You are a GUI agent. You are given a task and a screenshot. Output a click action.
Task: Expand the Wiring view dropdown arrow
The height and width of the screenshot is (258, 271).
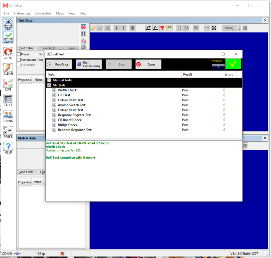click(239, 28)
